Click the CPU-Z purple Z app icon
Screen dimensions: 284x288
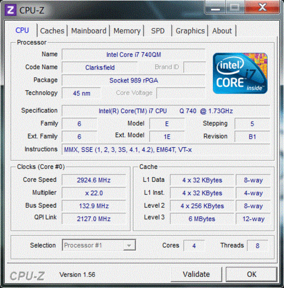click(x=10, y=10)
